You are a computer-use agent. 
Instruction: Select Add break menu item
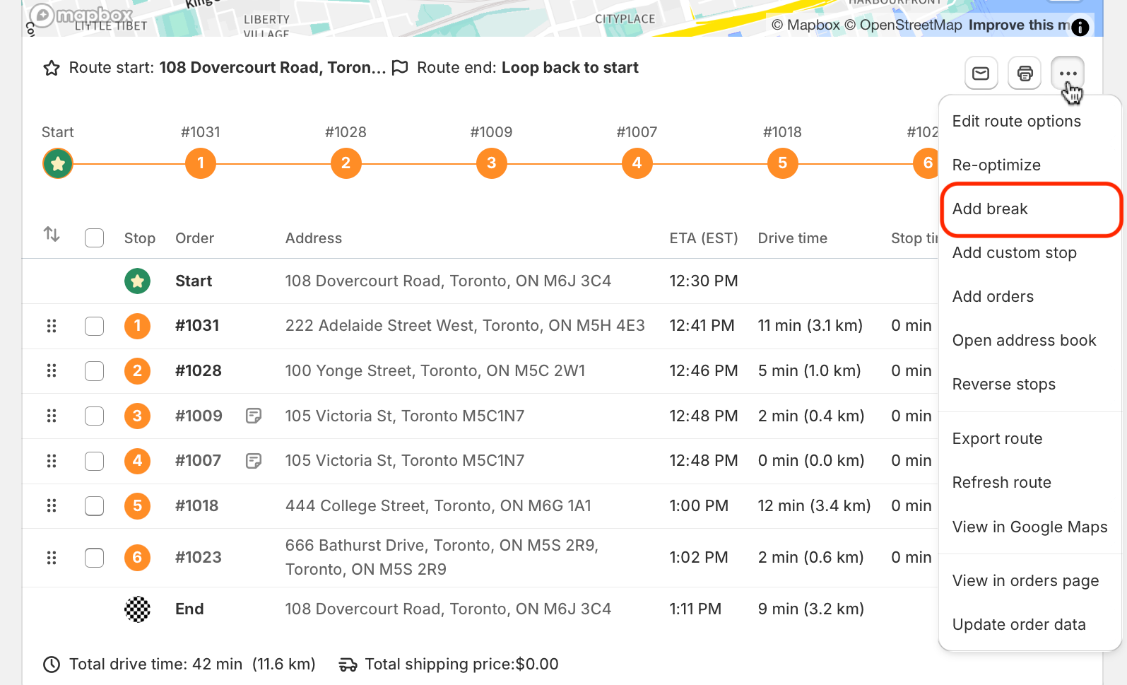click(x=1030, y=209)
